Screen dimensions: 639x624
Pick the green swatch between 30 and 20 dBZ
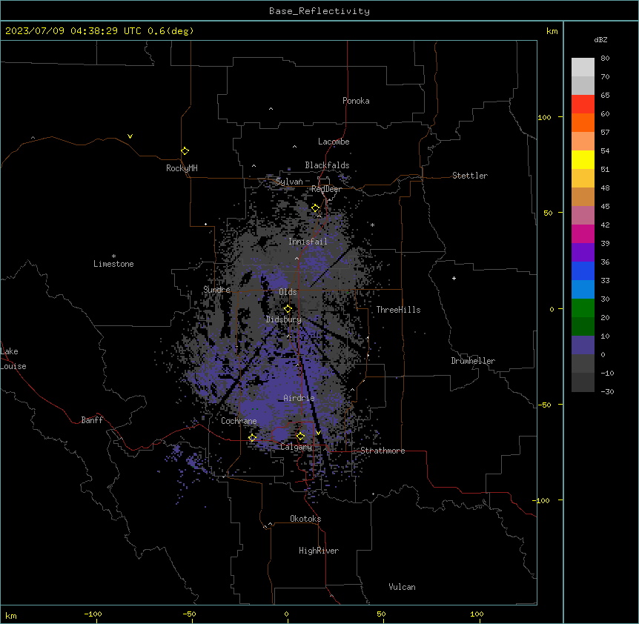click(583, 308)
